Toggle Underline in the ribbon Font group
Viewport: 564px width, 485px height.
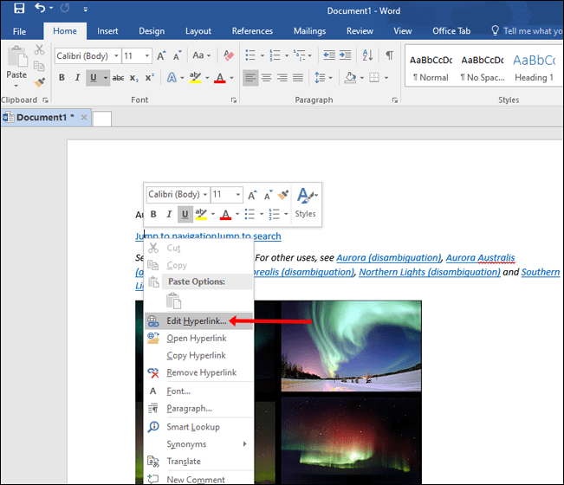tap(93, 78)
